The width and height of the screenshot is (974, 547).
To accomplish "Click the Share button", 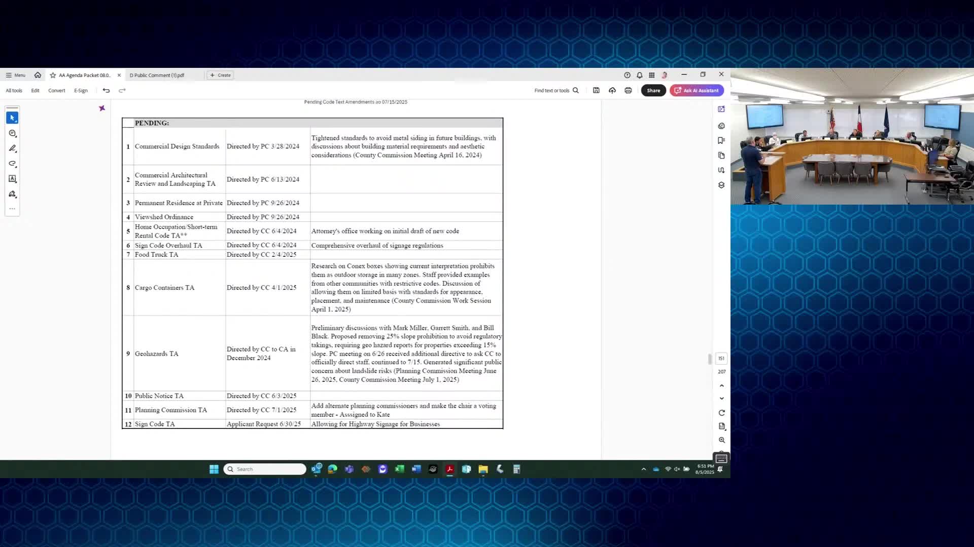I will (653, 90).
